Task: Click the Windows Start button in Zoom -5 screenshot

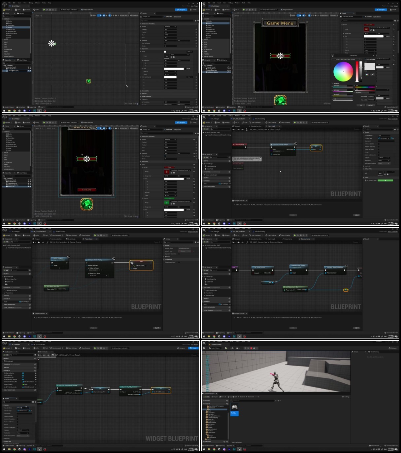Action: 4,111
